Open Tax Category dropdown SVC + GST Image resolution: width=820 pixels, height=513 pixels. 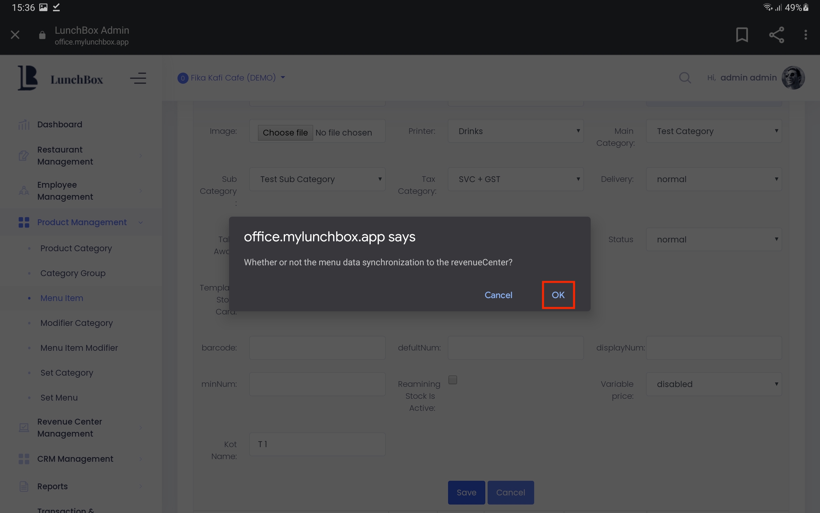coord(515,179)
